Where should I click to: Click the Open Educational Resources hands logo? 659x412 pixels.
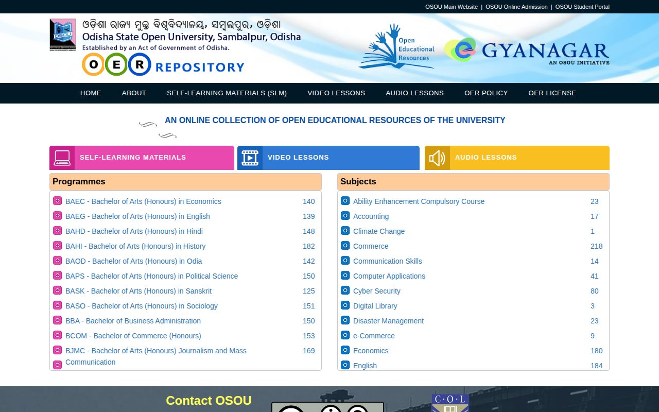coord(397,46)
